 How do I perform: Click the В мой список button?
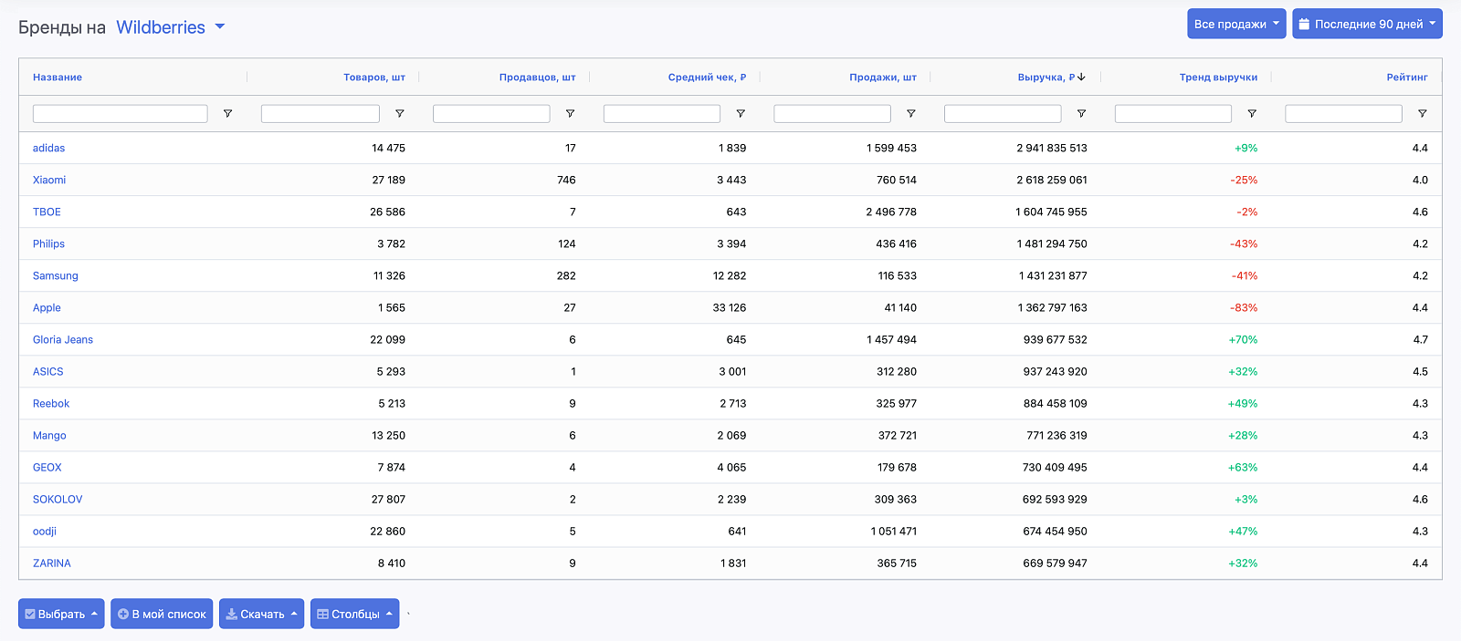pyautogui.click(x=162, y=614)
